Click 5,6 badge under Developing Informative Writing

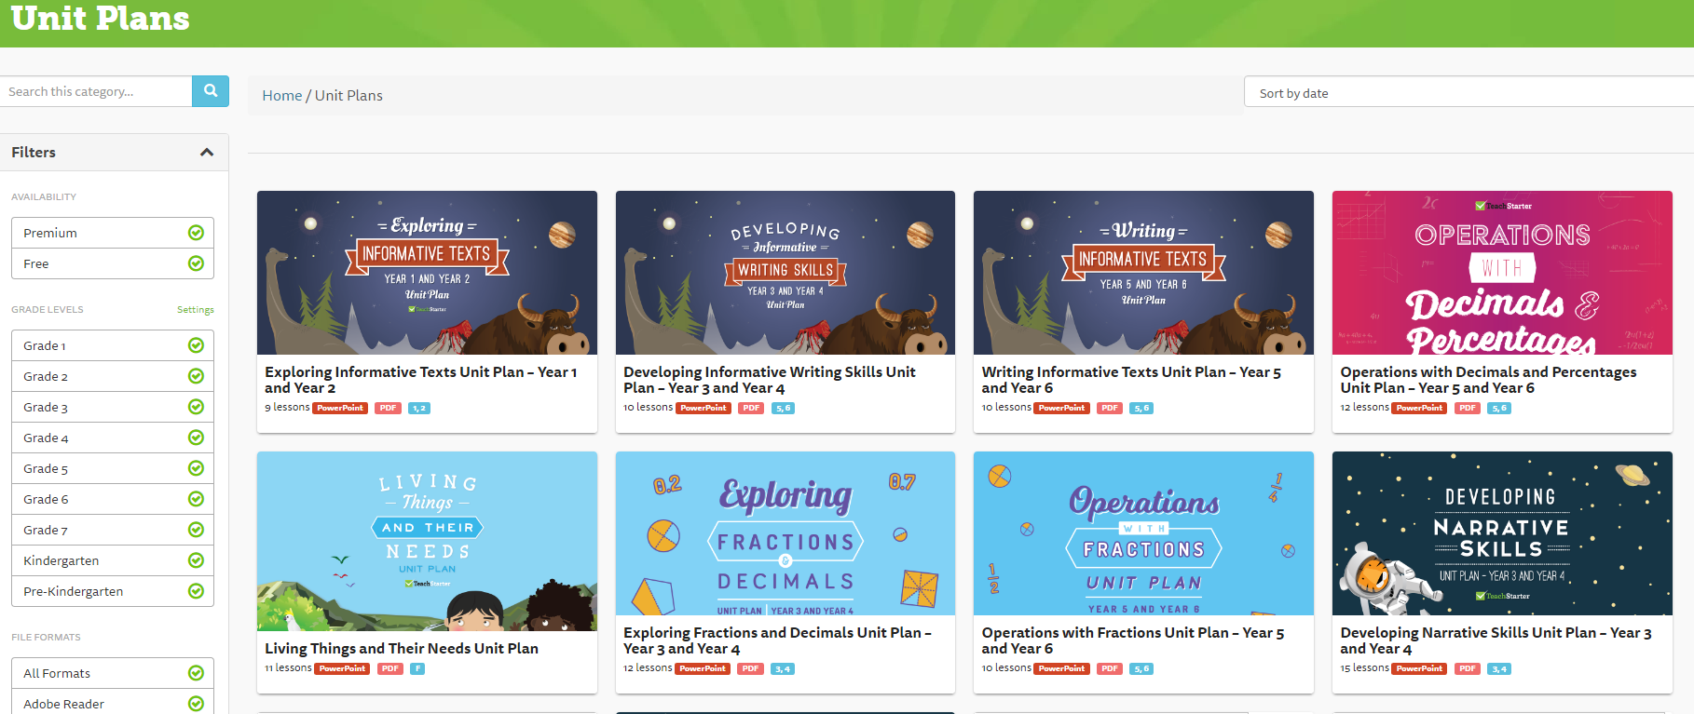[x=783, y=408]
